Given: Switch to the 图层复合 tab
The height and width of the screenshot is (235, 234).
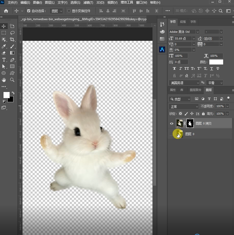Looking at the screenshot, I should click(x=195, y=90).
